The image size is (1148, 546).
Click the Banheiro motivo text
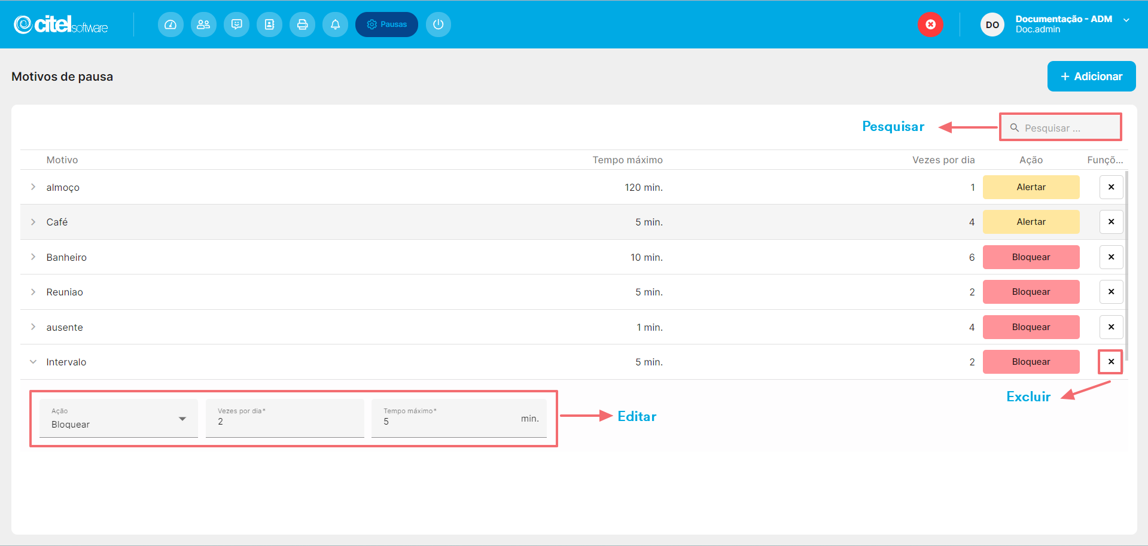coord(66,257)
